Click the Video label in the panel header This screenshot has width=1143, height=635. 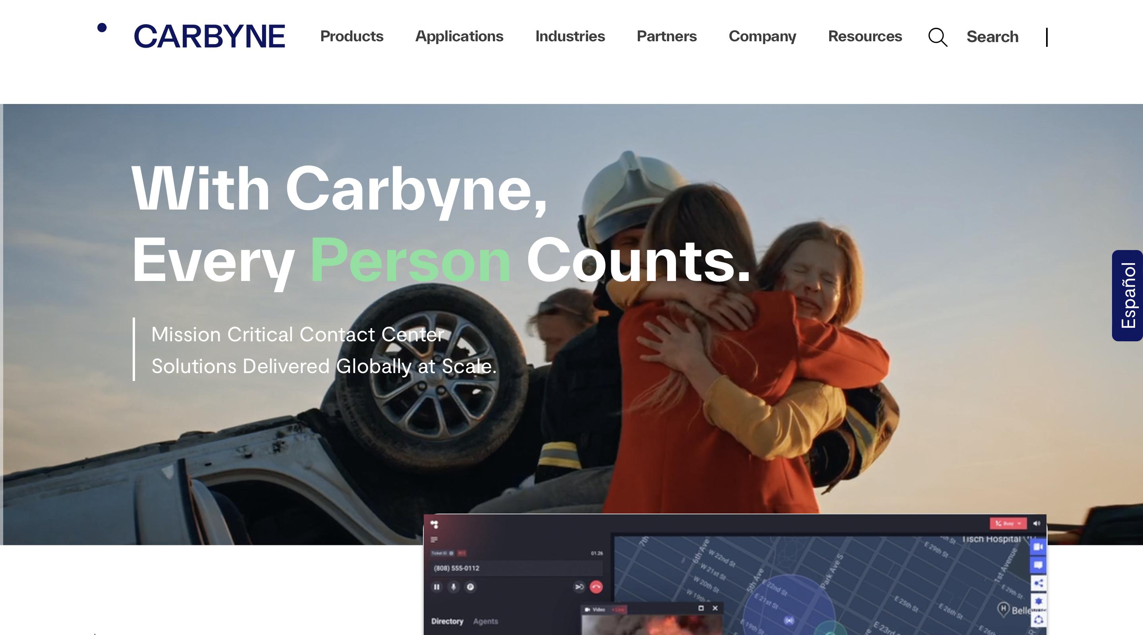(x=599, y=609)
